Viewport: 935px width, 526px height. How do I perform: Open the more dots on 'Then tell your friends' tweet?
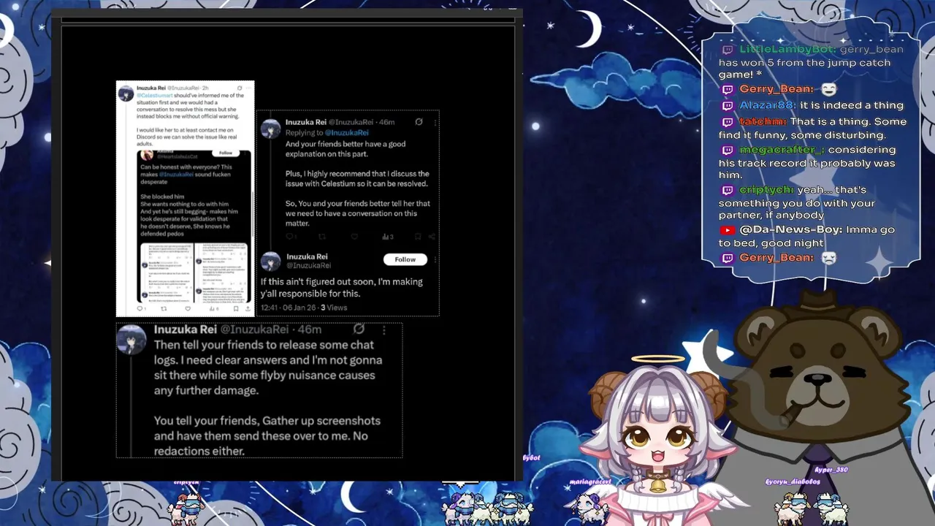384,329
